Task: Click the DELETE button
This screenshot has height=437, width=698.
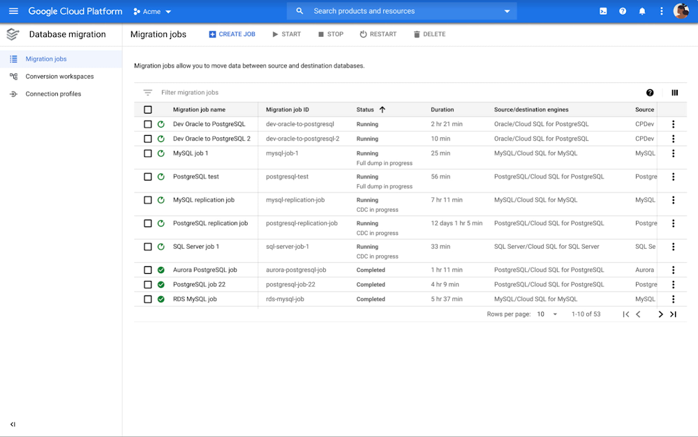Action: 429,34
